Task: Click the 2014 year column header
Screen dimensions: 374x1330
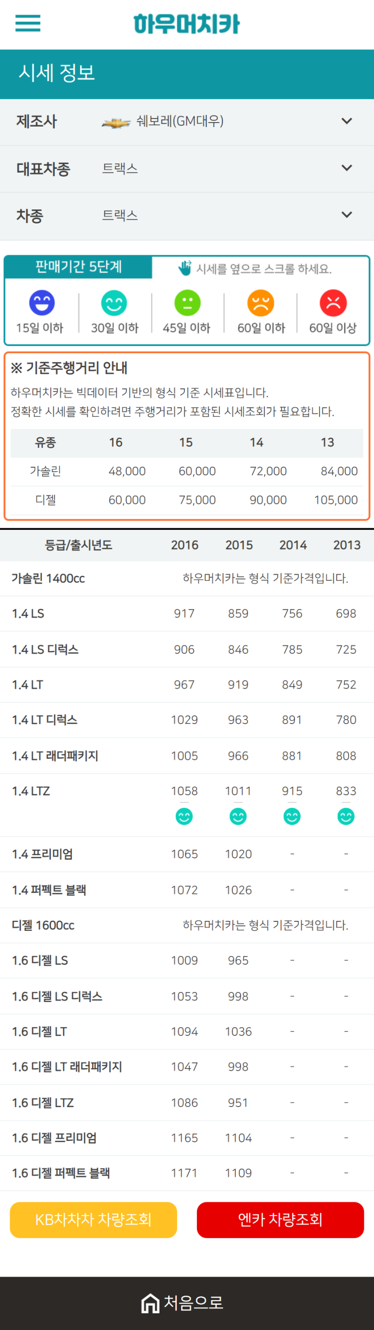Action: tap(292, 545)
